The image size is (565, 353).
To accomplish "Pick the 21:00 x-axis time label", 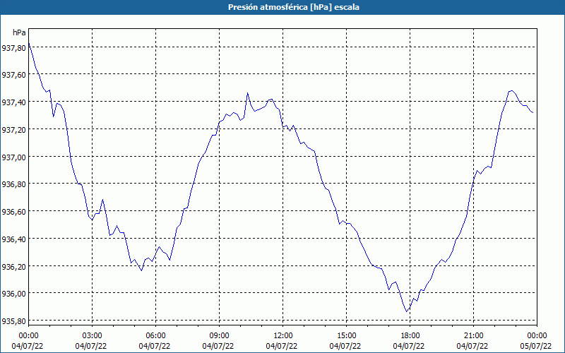I will click(473, 336).
